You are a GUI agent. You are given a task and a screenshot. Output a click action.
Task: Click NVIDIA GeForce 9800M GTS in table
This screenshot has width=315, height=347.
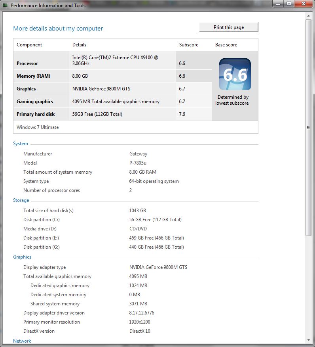pyautogui.click(x=101, y=89)
